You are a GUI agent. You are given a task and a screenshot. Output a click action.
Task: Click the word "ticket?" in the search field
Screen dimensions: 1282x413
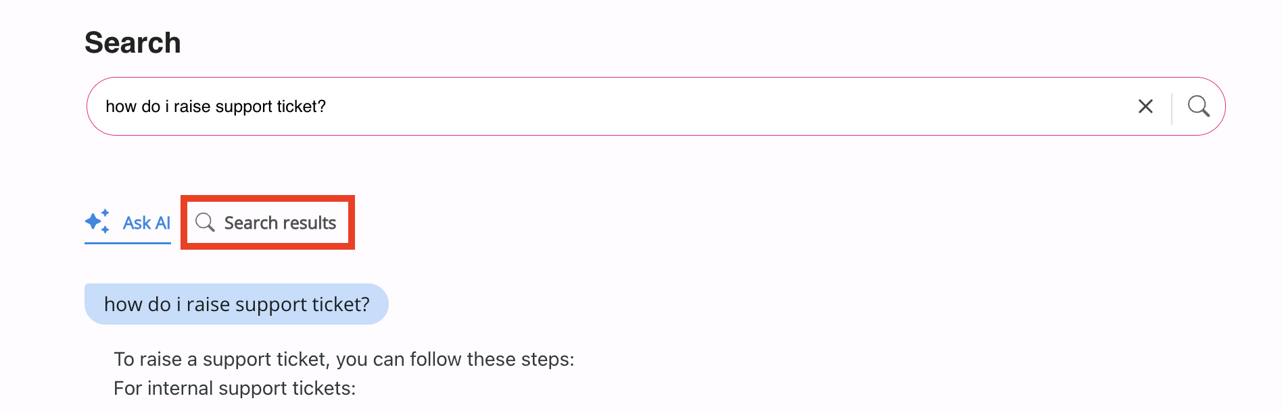(x=302, y=107)
